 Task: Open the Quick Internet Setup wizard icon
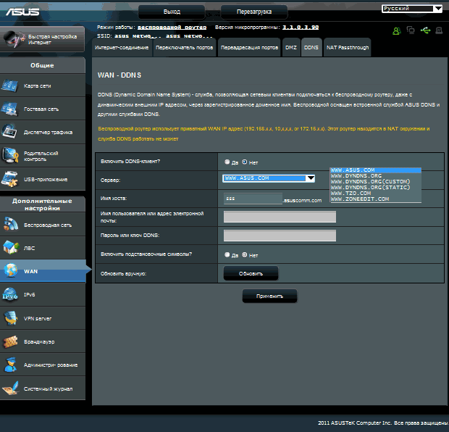click(x=14, y=39)
